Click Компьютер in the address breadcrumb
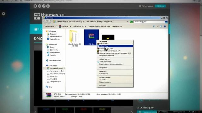The height and width of the screenshot is (113, 202). (62, 22)
